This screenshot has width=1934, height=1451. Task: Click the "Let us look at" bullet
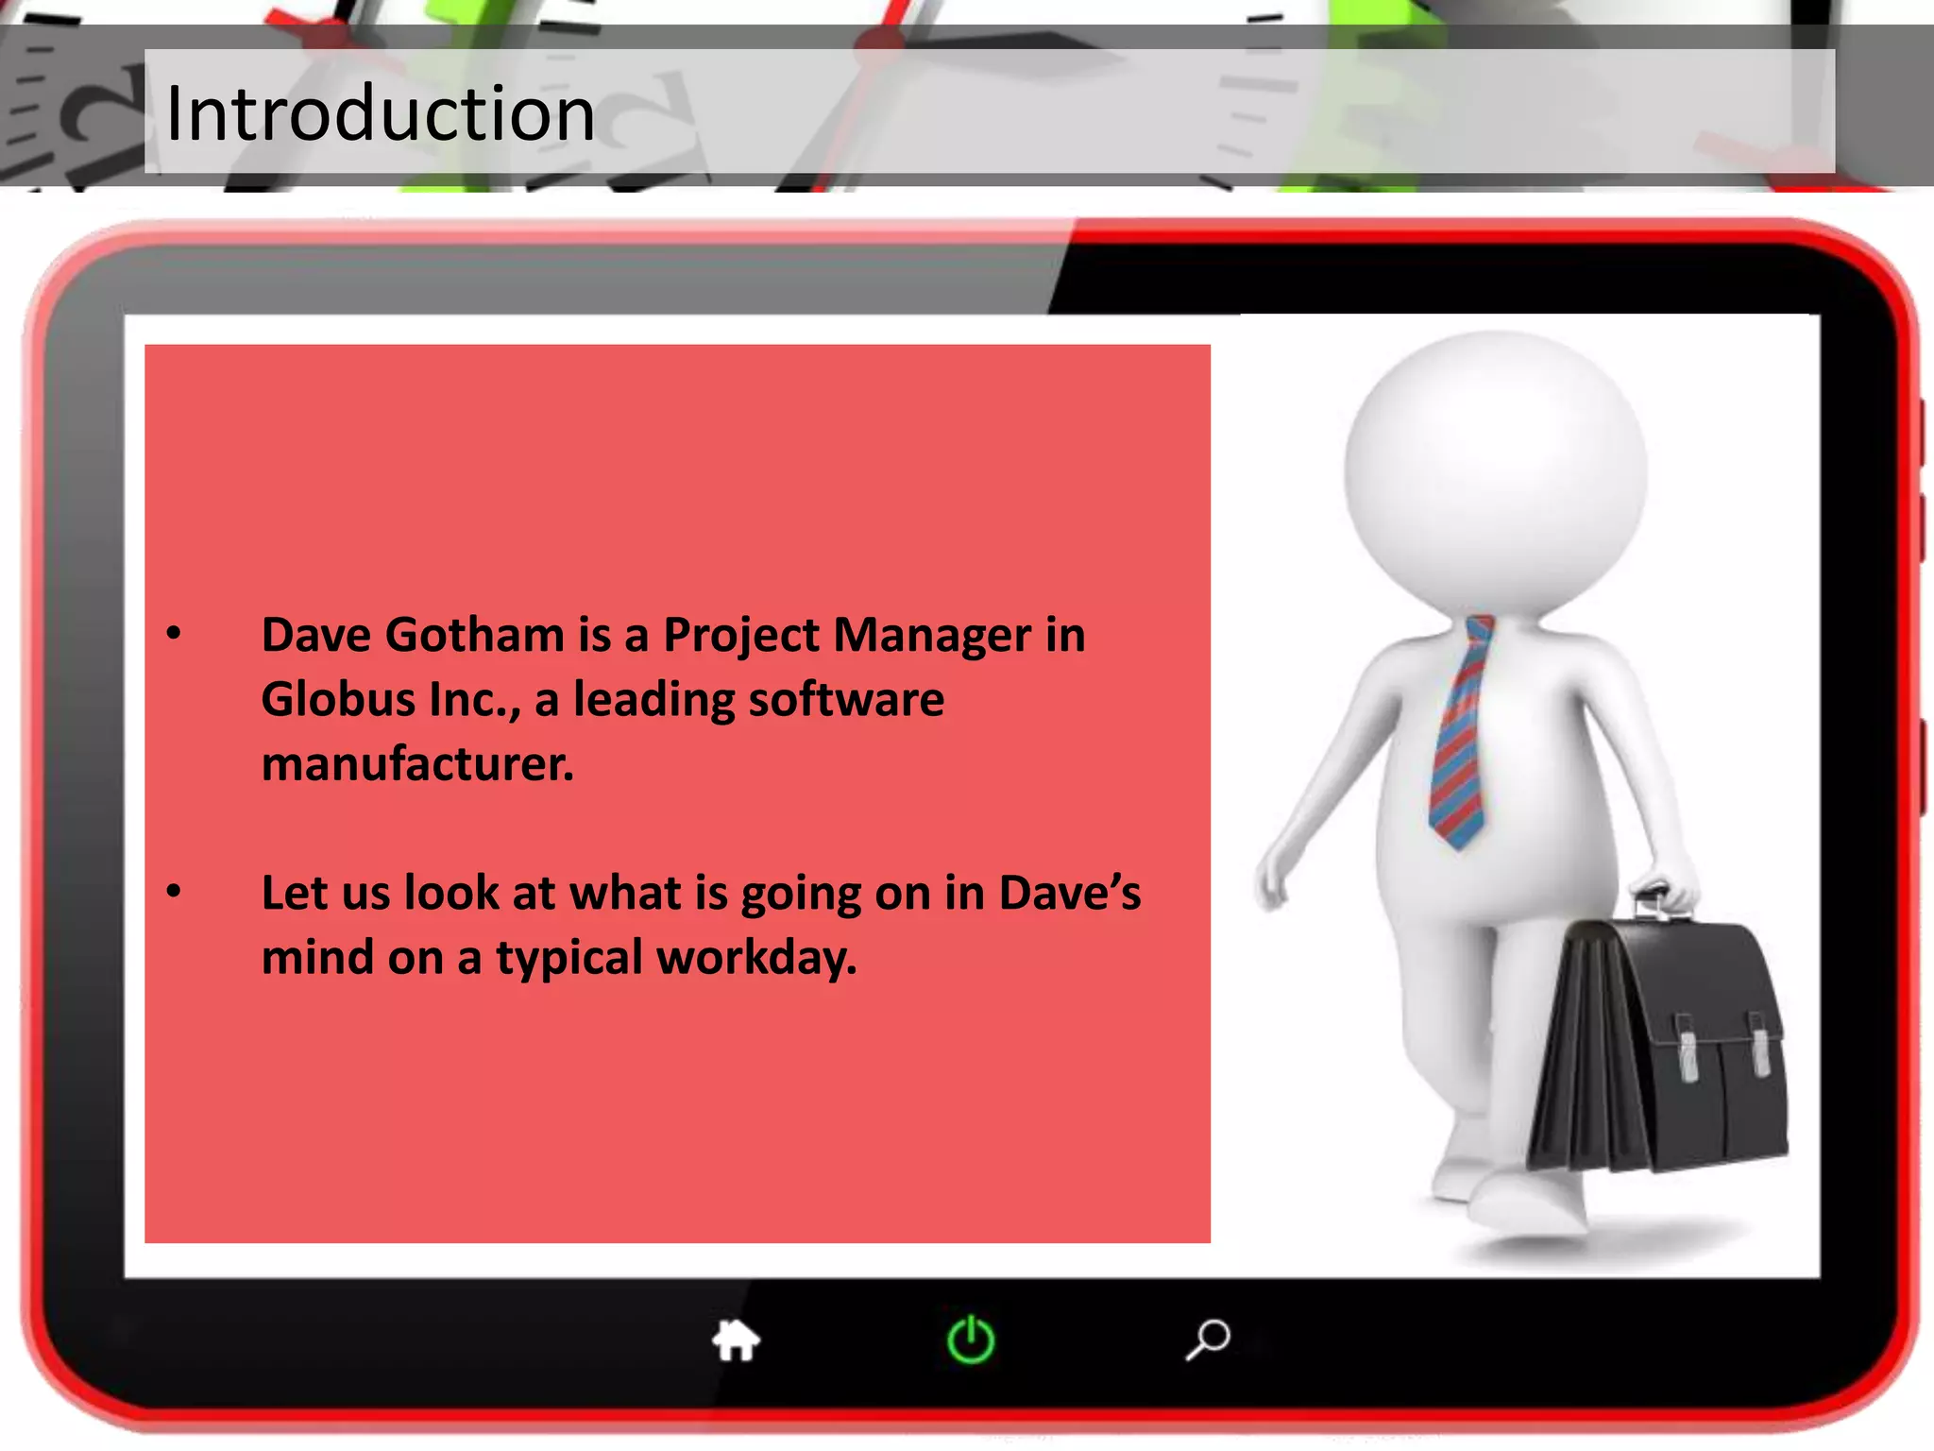click(701, 924)
